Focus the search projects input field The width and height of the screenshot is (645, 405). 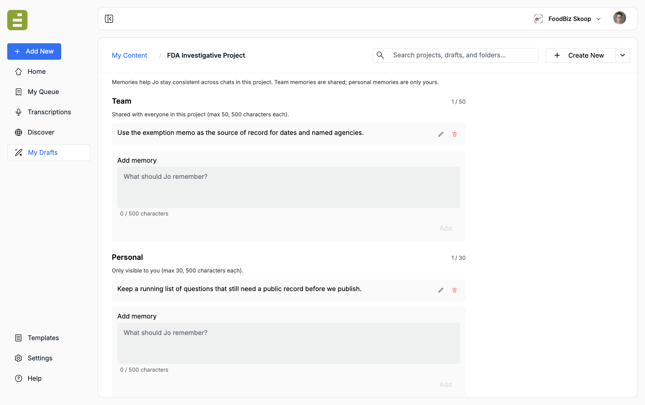[x=455, y=55]
